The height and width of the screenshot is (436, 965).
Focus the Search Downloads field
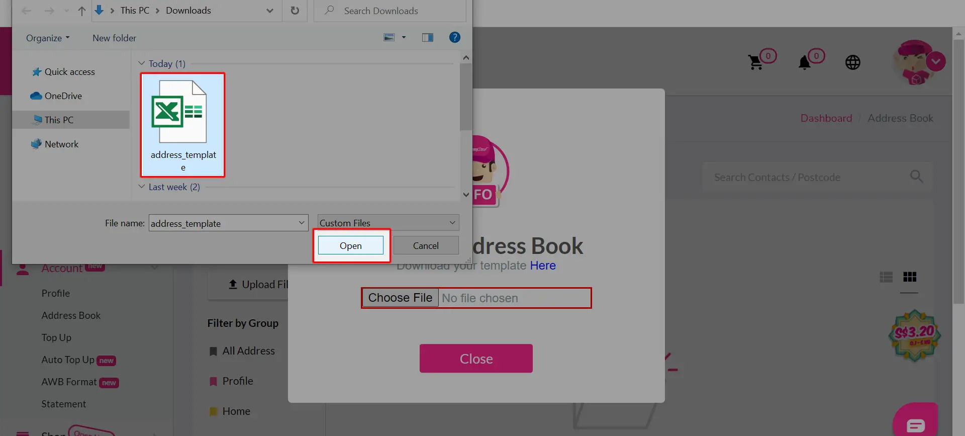390,11
